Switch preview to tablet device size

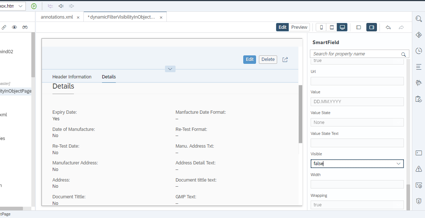[331, 27]
